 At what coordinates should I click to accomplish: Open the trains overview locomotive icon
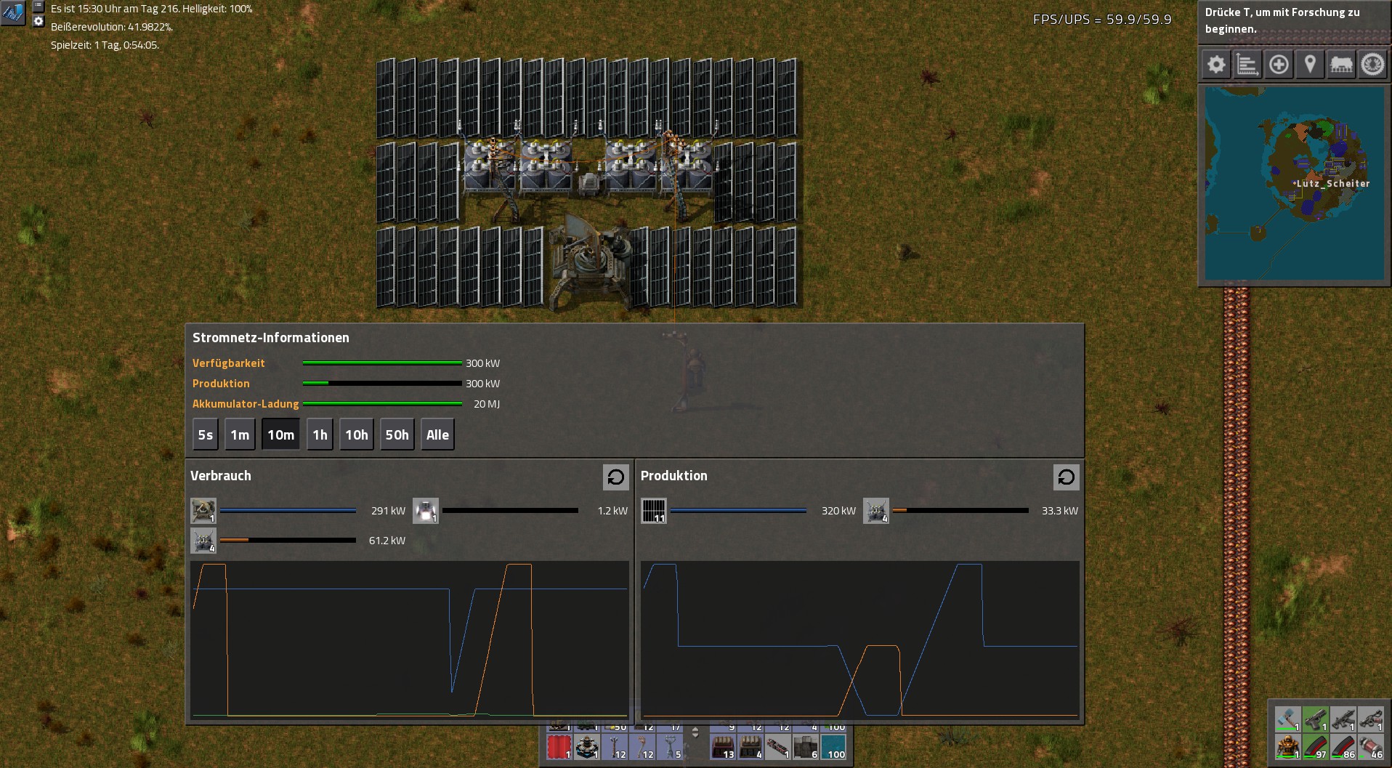coord(1341,65)
